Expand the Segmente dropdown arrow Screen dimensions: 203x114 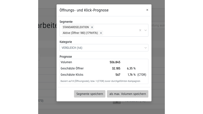(145, 30)
